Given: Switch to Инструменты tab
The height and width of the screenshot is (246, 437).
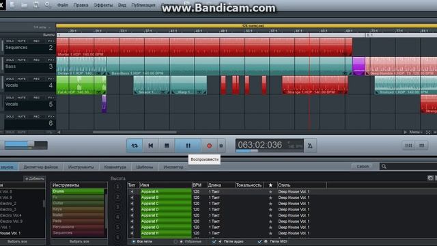Looking at the screenshot, I should 81,167.
